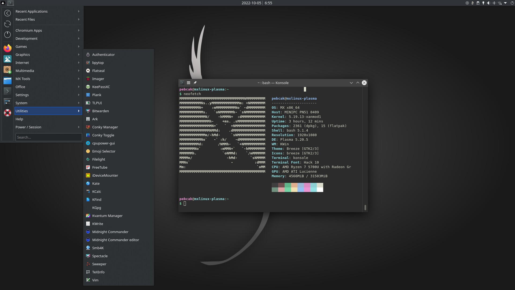Open Conky Manager
This screenshot has height=290, width=515.
(119, 127)
